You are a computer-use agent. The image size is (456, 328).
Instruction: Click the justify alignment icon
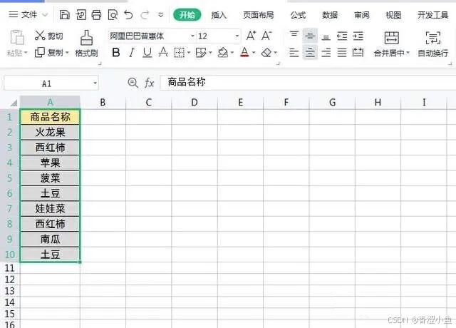point(342,53)
